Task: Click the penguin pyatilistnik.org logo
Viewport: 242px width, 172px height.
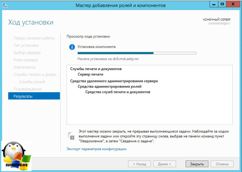Action: coord(16,156)
